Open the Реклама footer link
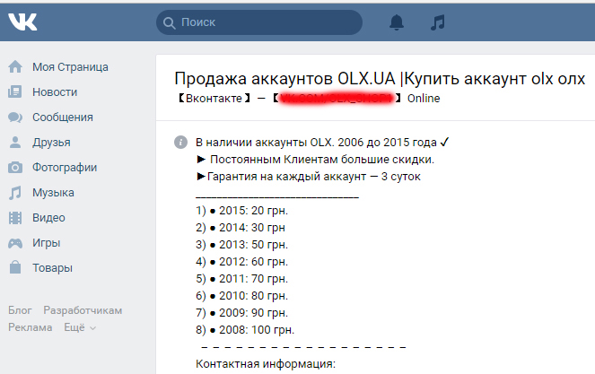Viewport: 595px width, 374px height. [31, 327]
